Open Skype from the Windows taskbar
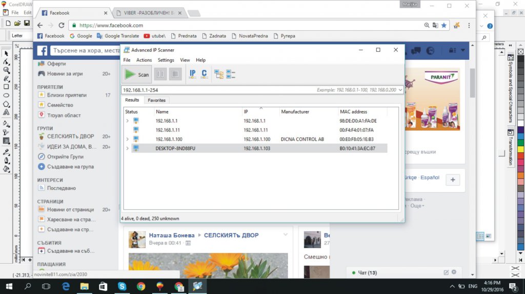 (122, 287)
